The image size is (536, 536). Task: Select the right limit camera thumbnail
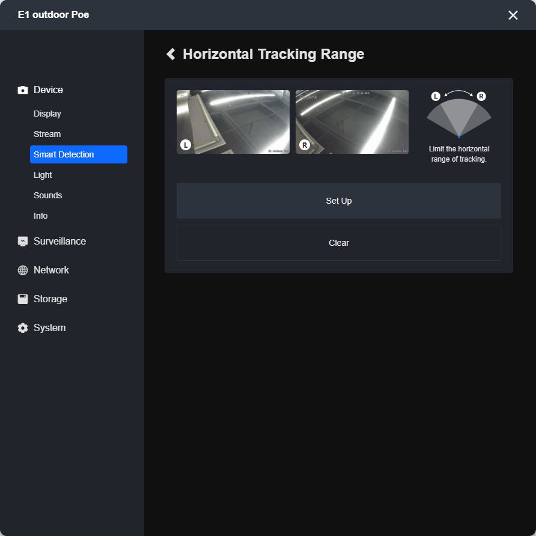tap(352, 122)
